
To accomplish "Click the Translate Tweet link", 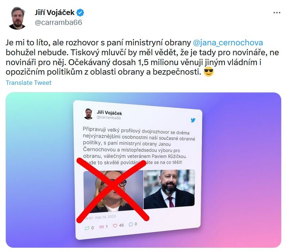I will tap(28, 83).
